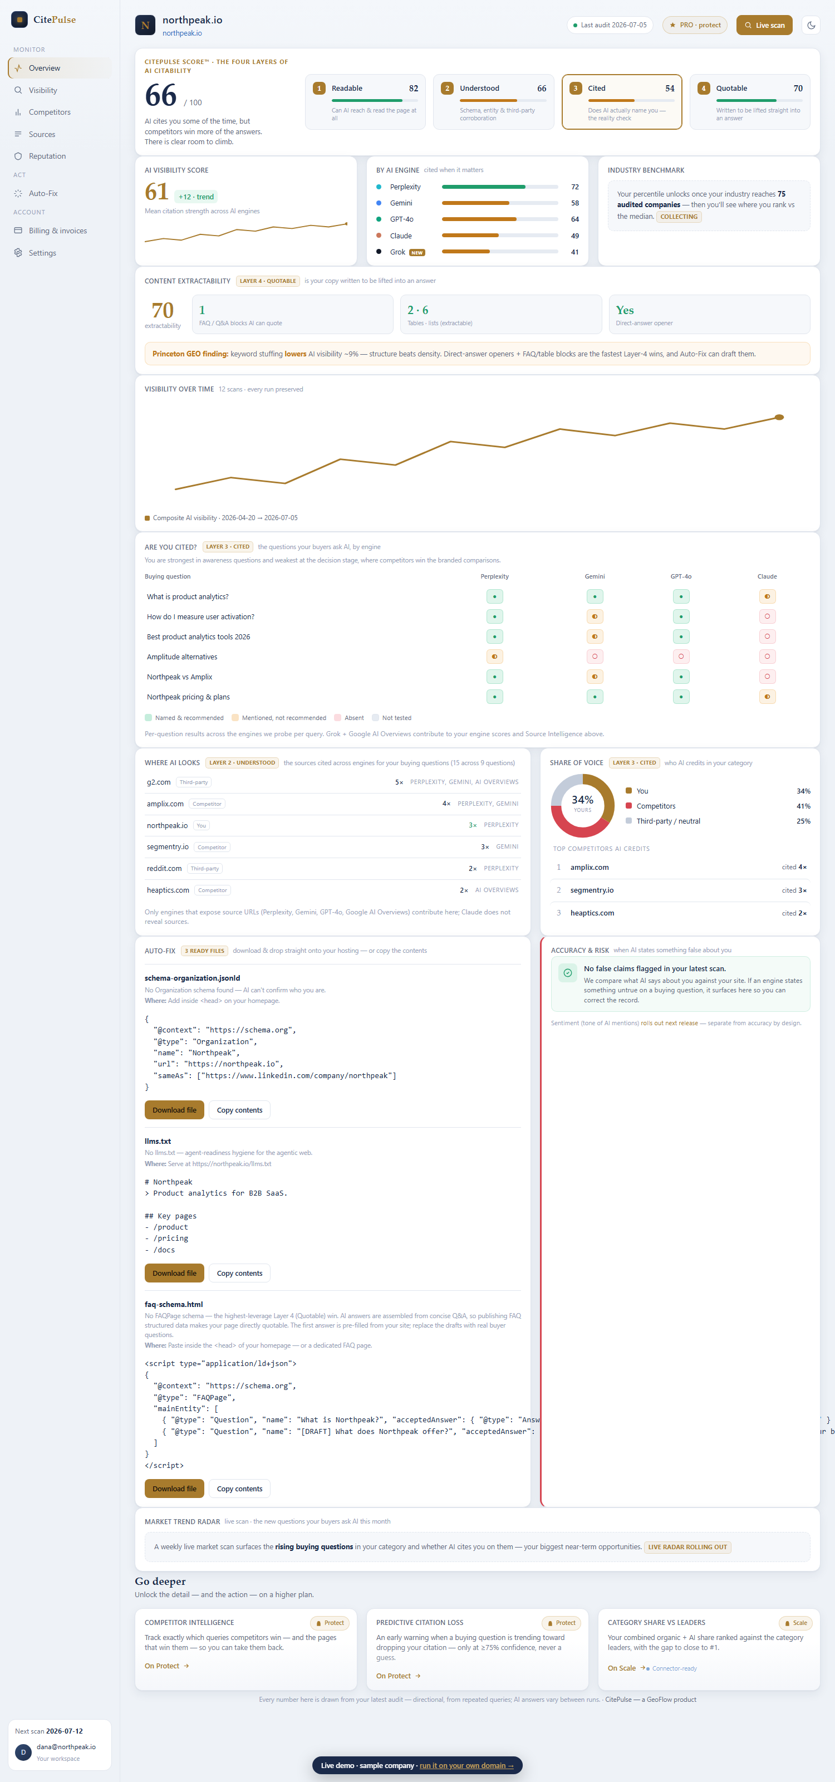Open Overview in the sidebar
This screenshot has width=835, height=1782.
coord(60,68)
